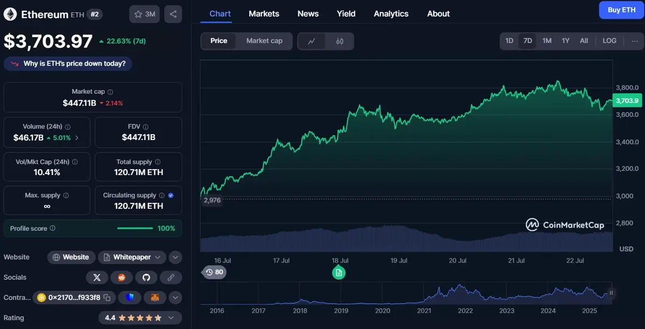Open the Website link button
This screenshot has width=645, height=329.
coord(71,257)
